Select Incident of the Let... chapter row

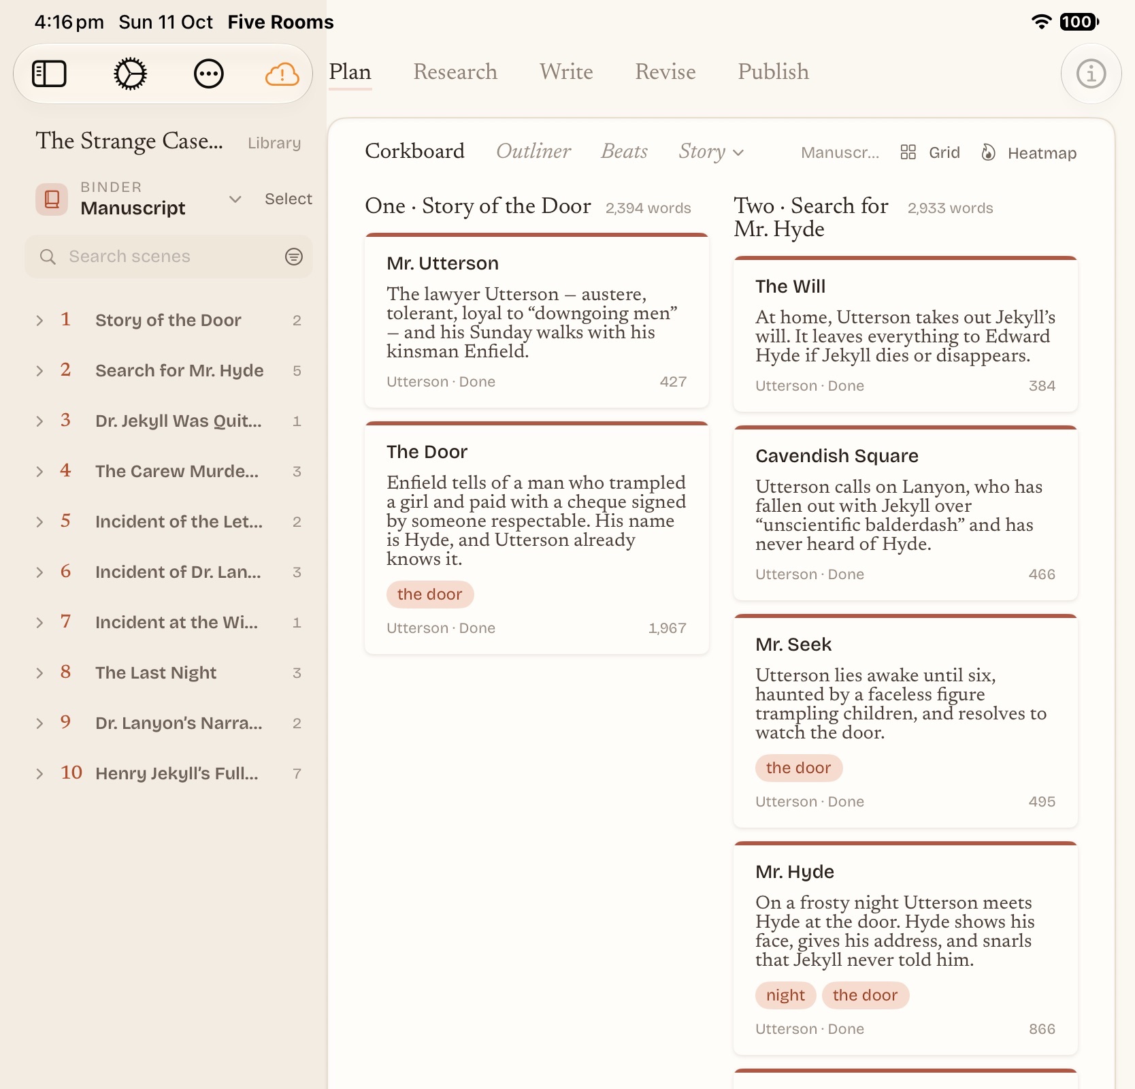pyautogui.click(x=169, y=522)
